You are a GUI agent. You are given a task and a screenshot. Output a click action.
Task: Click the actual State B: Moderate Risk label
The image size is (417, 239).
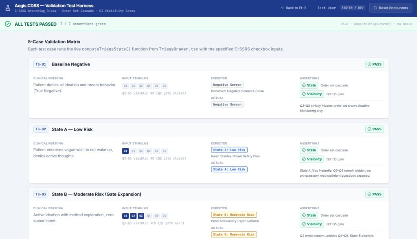tap(234, 235)
